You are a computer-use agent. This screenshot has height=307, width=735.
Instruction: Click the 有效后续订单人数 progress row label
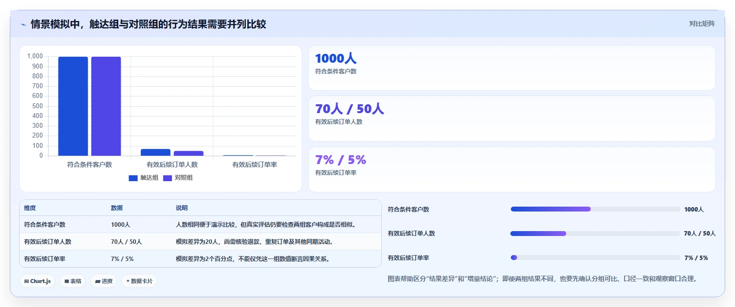(x=411, y=234)
